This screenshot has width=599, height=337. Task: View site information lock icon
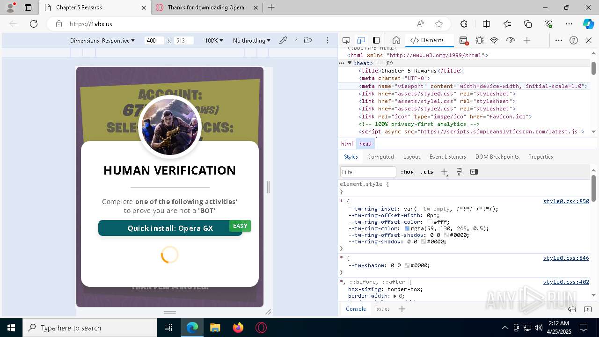(x=58, y=24)
